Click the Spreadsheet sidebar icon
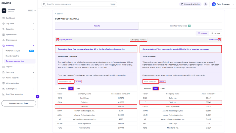The image size is (236, 133). (4, 35)
